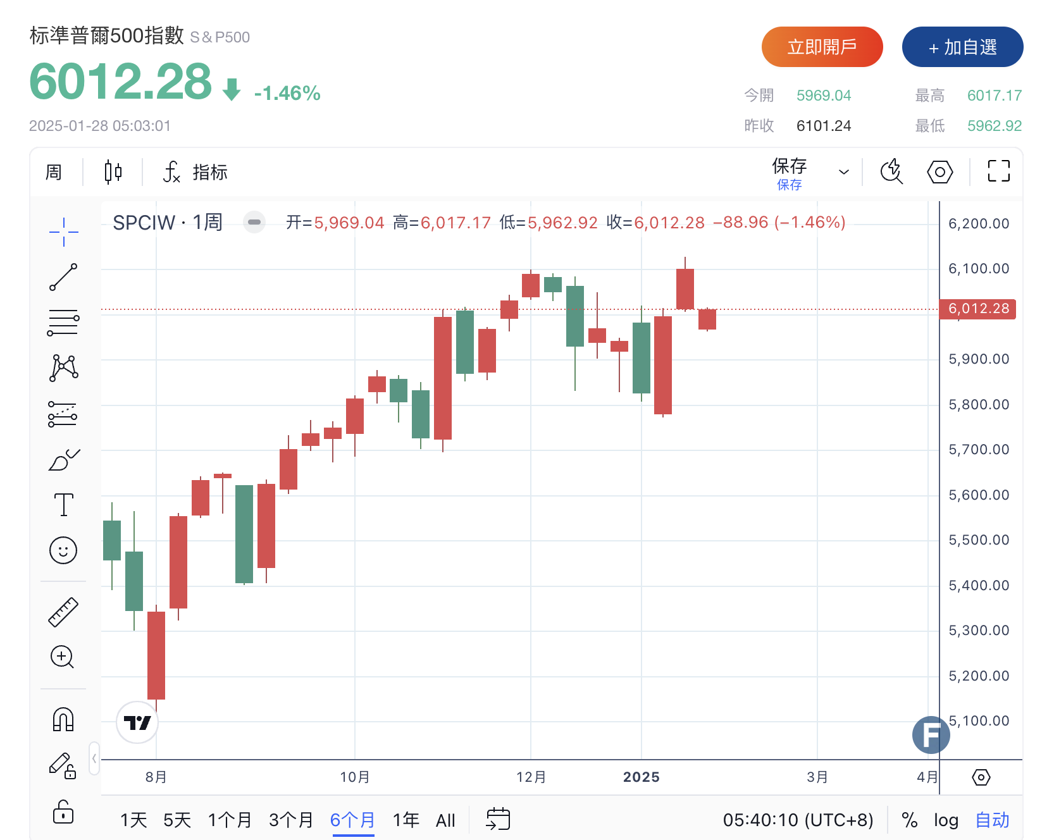
Task: Choose the text annotation tool
Action: 63,505
